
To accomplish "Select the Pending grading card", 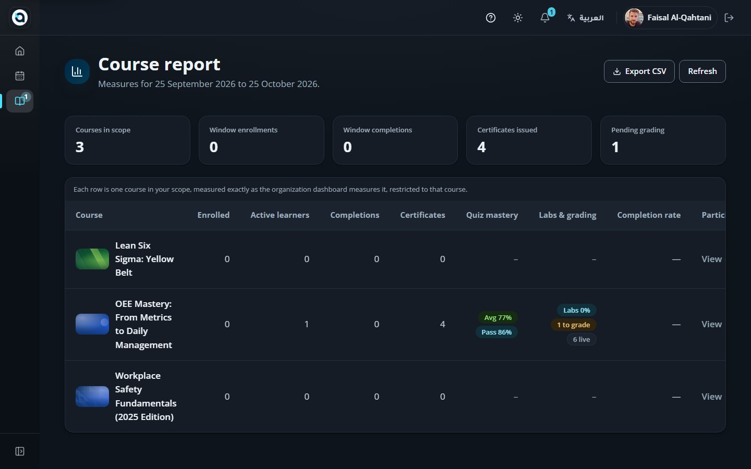I will [x=663, y=140].
